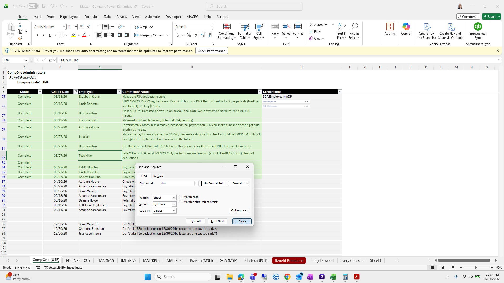Check Match entire cell contents

(181, 202)
